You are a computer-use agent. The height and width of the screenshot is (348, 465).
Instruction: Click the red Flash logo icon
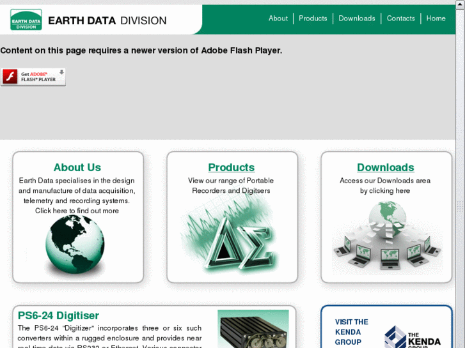pyautogui.click(x=10, y=77)
